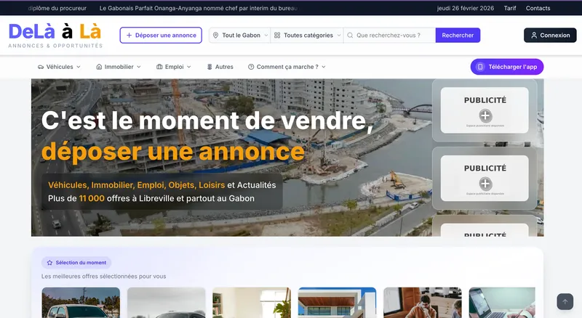Click the first PUBLICITÉ ad space
The width and height of the screenshot is (582, 318).
pyautogui.click(x=485, y=110)
